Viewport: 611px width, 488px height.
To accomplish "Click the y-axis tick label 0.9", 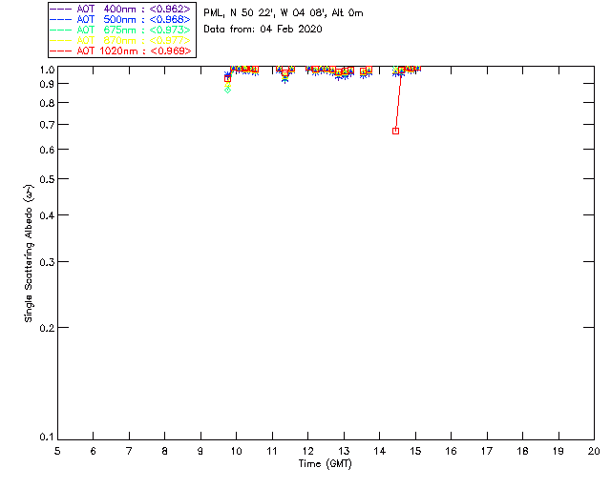I will [47, 84].
